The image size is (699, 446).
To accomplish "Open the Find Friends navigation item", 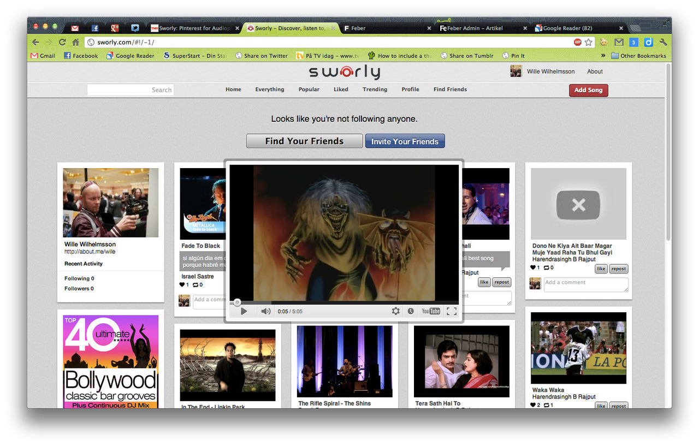I will coord(451,90).
